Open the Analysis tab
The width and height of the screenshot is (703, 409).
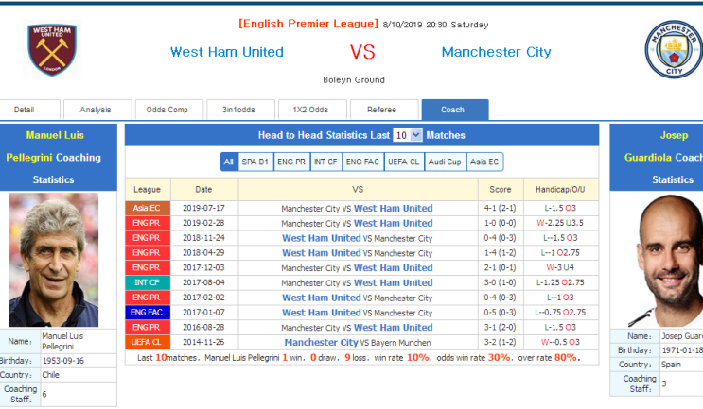[97, 110]
